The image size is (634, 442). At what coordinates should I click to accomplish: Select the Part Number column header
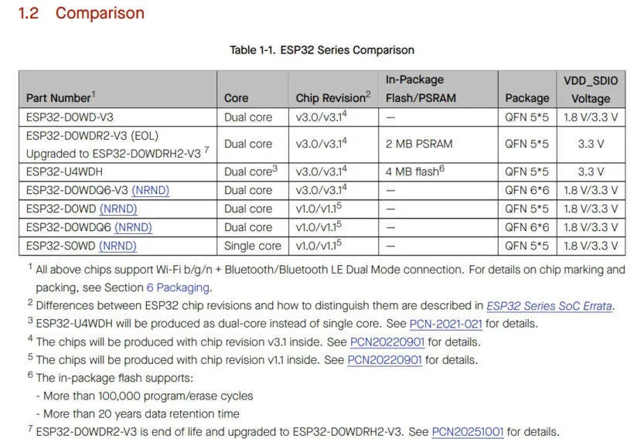point(60,98)
